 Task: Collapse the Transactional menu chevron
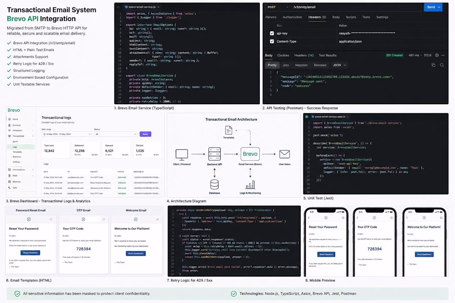[x=33, y=136]
